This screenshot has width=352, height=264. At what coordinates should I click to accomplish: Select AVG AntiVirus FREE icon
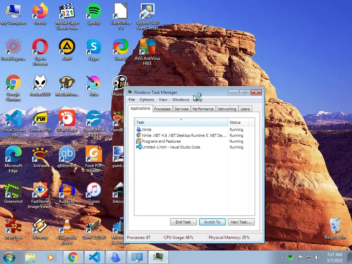click(147, 52)
